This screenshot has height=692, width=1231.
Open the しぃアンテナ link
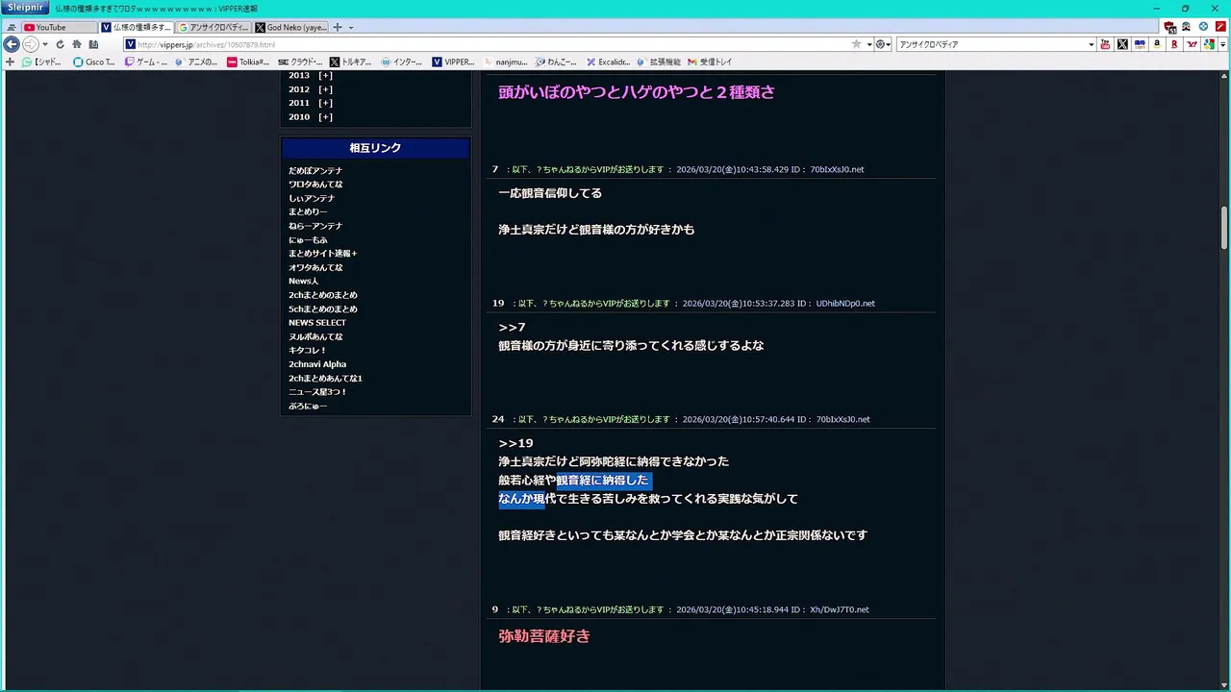click(x=312, y=198)
